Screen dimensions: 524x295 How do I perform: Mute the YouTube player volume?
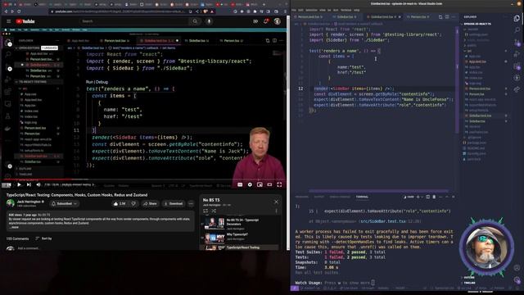click(x=38, y=184)
